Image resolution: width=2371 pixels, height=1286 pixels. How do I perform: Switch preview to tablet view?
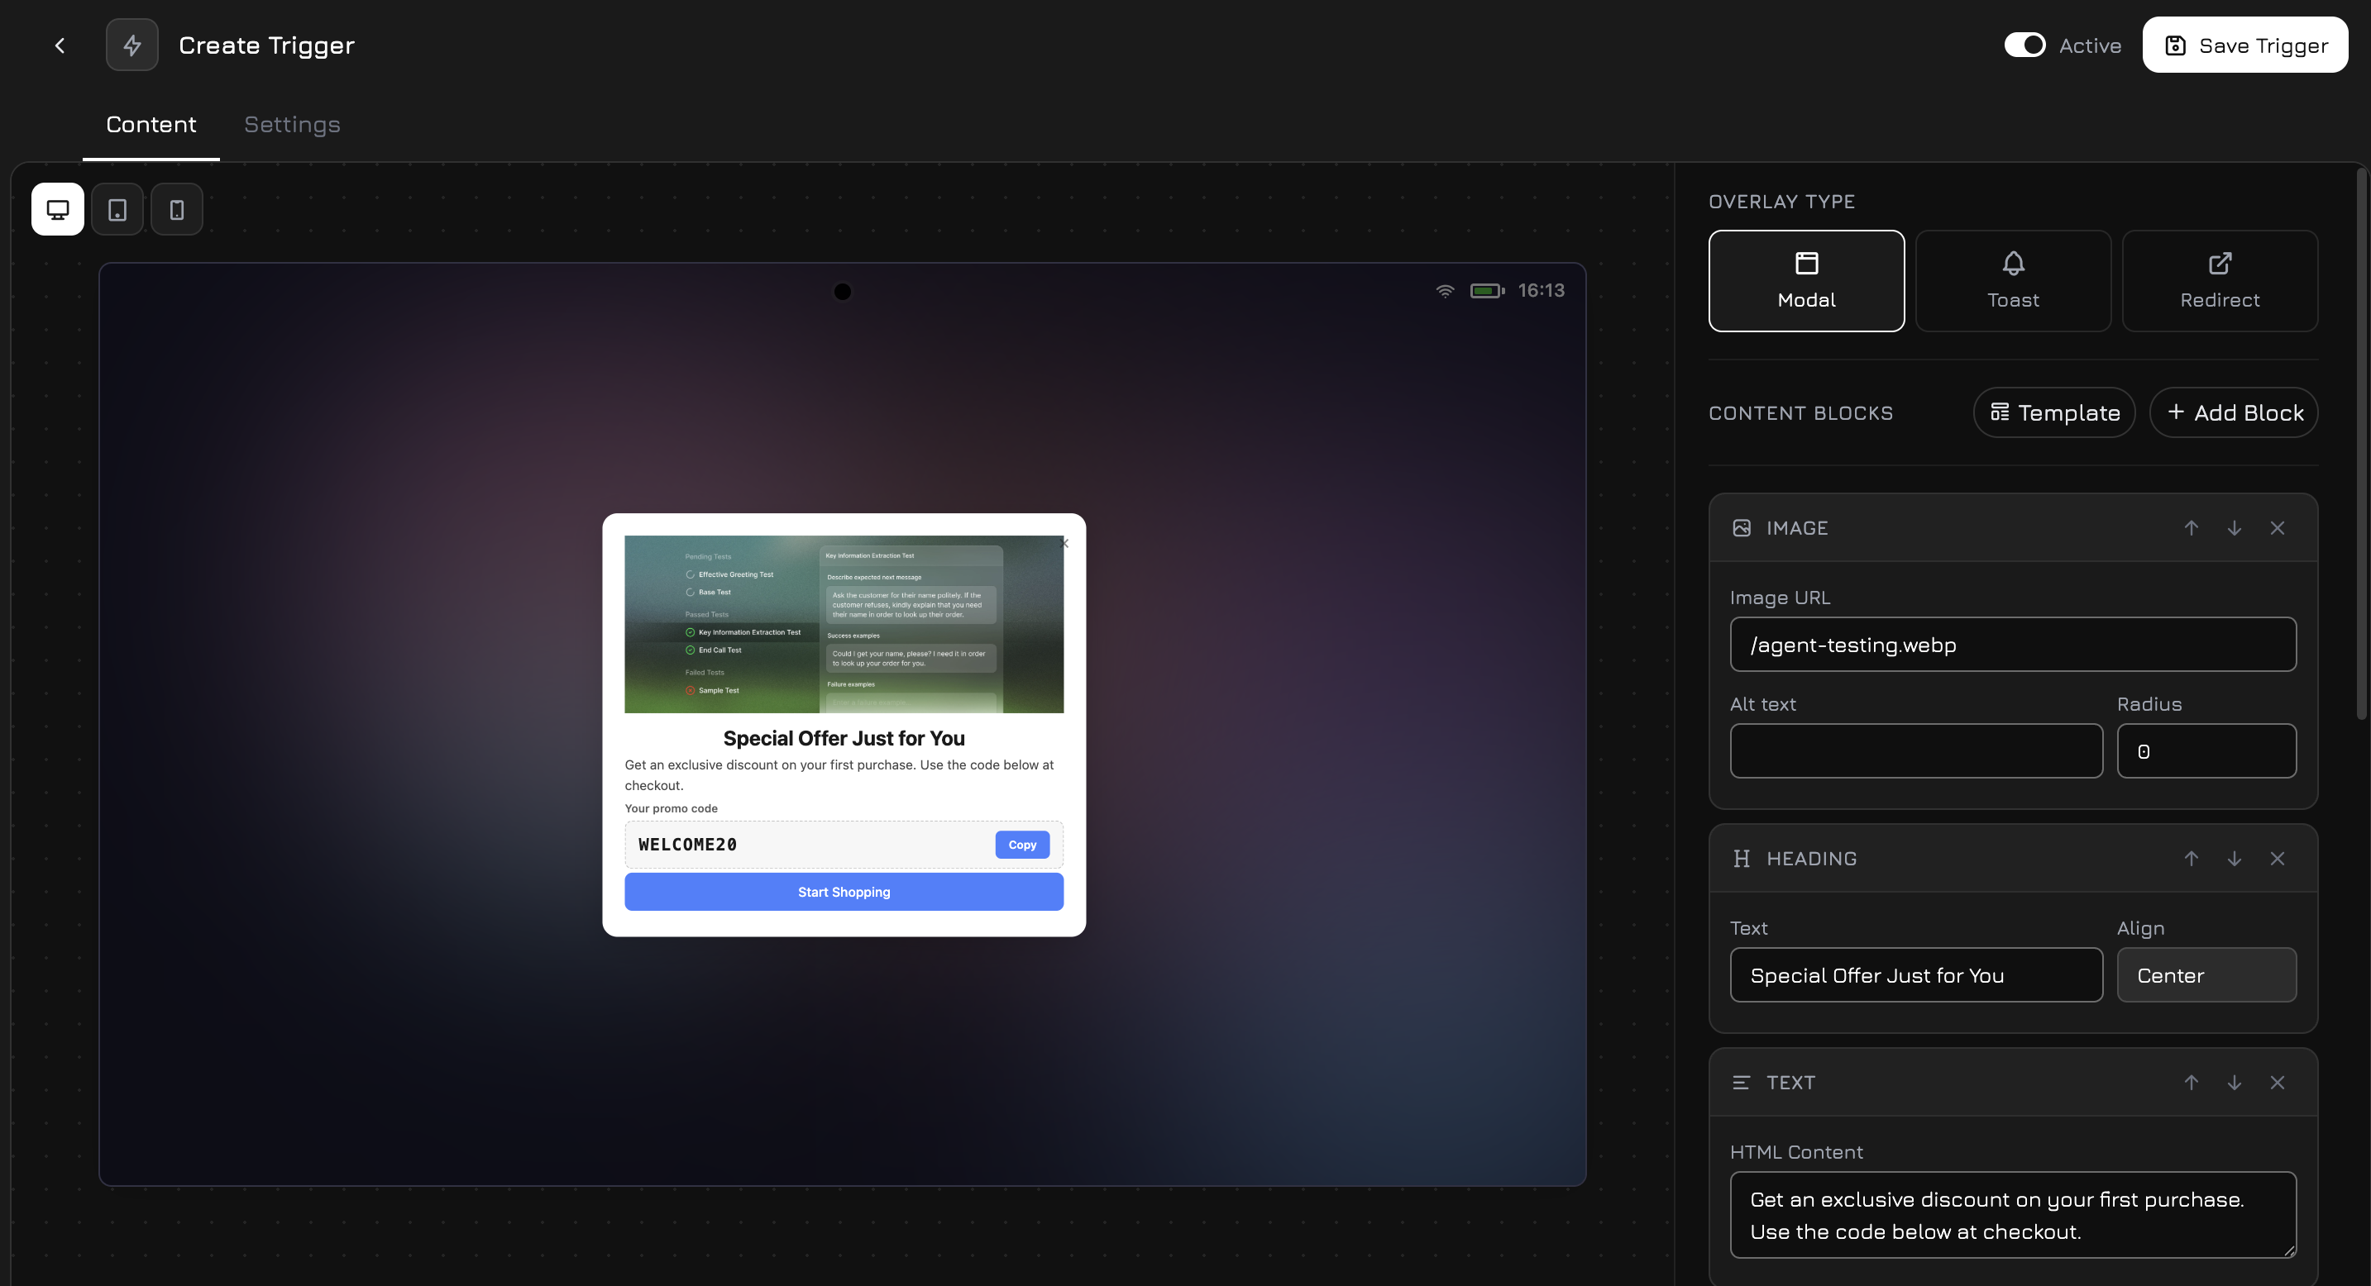[x=117, y=209]
